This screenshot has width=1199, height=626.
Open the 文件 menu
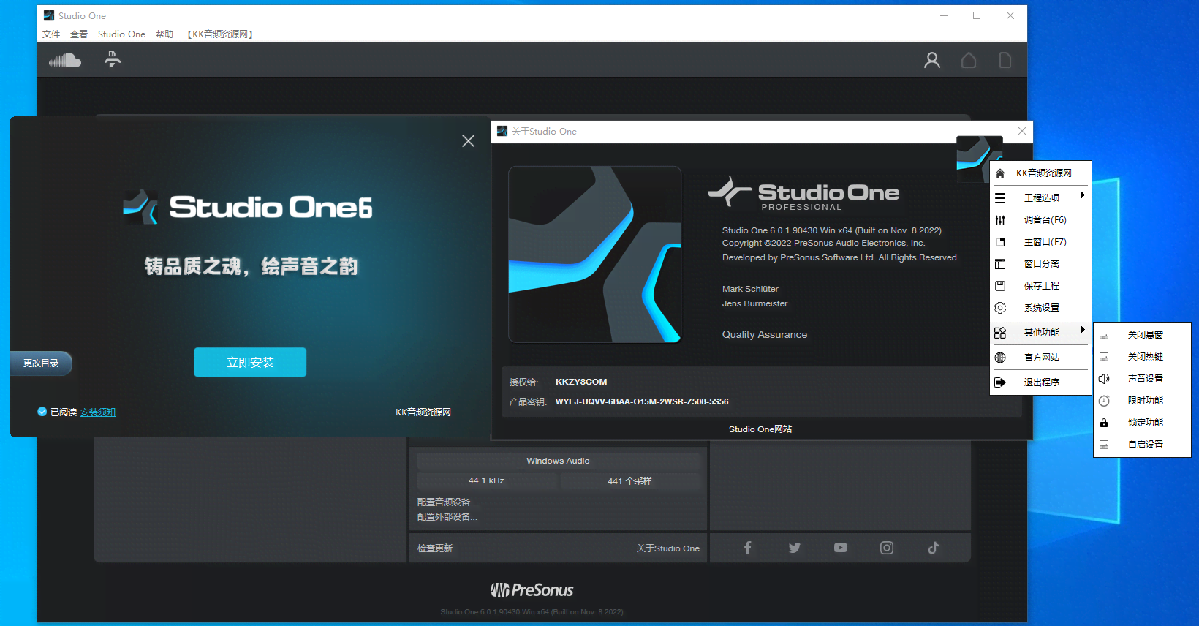point(51,34)
